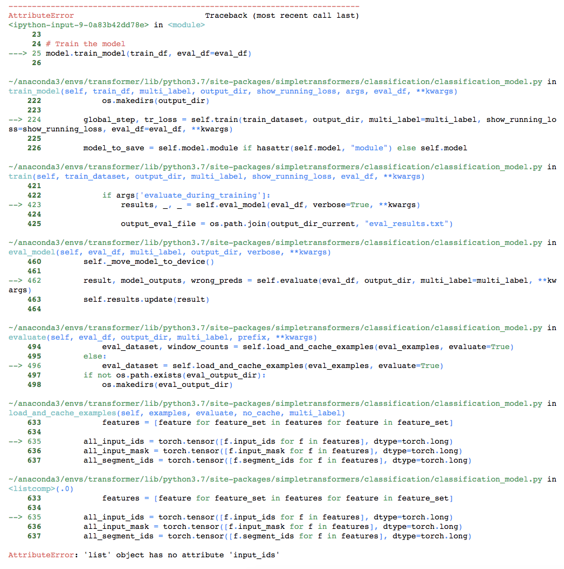Click the '<listcomp>(.0)' frame label
Screen dimensions: 564x569
[x=41, y=488]
